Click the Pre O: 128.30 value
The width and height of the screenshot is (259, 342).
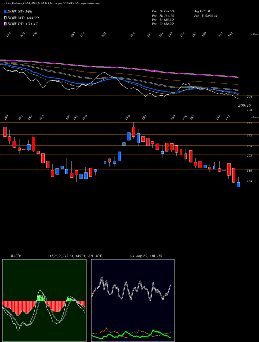(x=163, y=11)
